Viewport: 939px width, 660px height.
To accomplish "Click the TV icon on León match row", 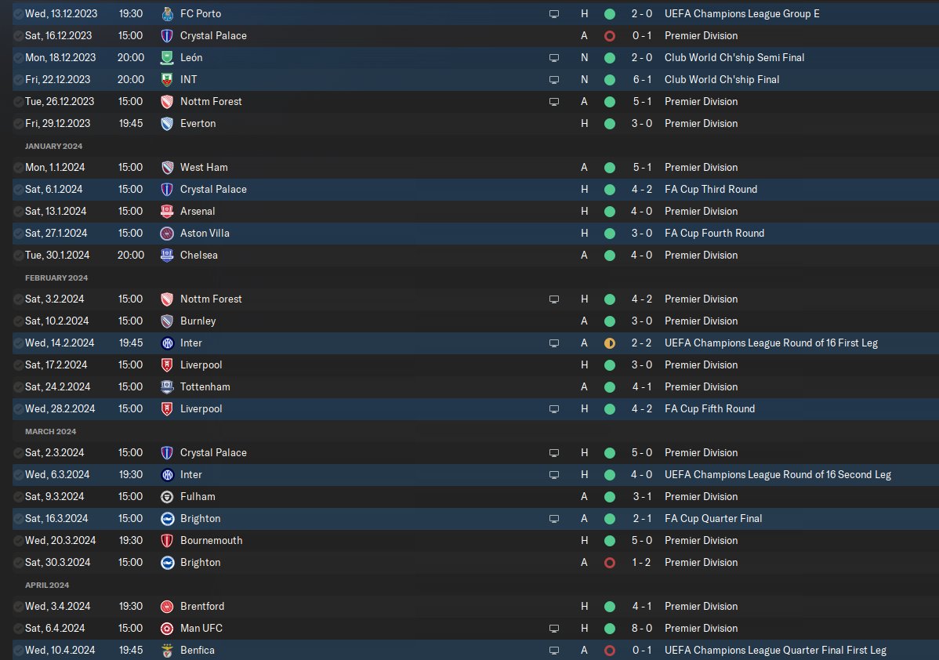I will tap(554, 58).
